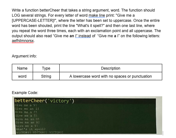The image size is (176, 138).
Task: Click the "Give me an I!" output line
Action: pos(27,109)
